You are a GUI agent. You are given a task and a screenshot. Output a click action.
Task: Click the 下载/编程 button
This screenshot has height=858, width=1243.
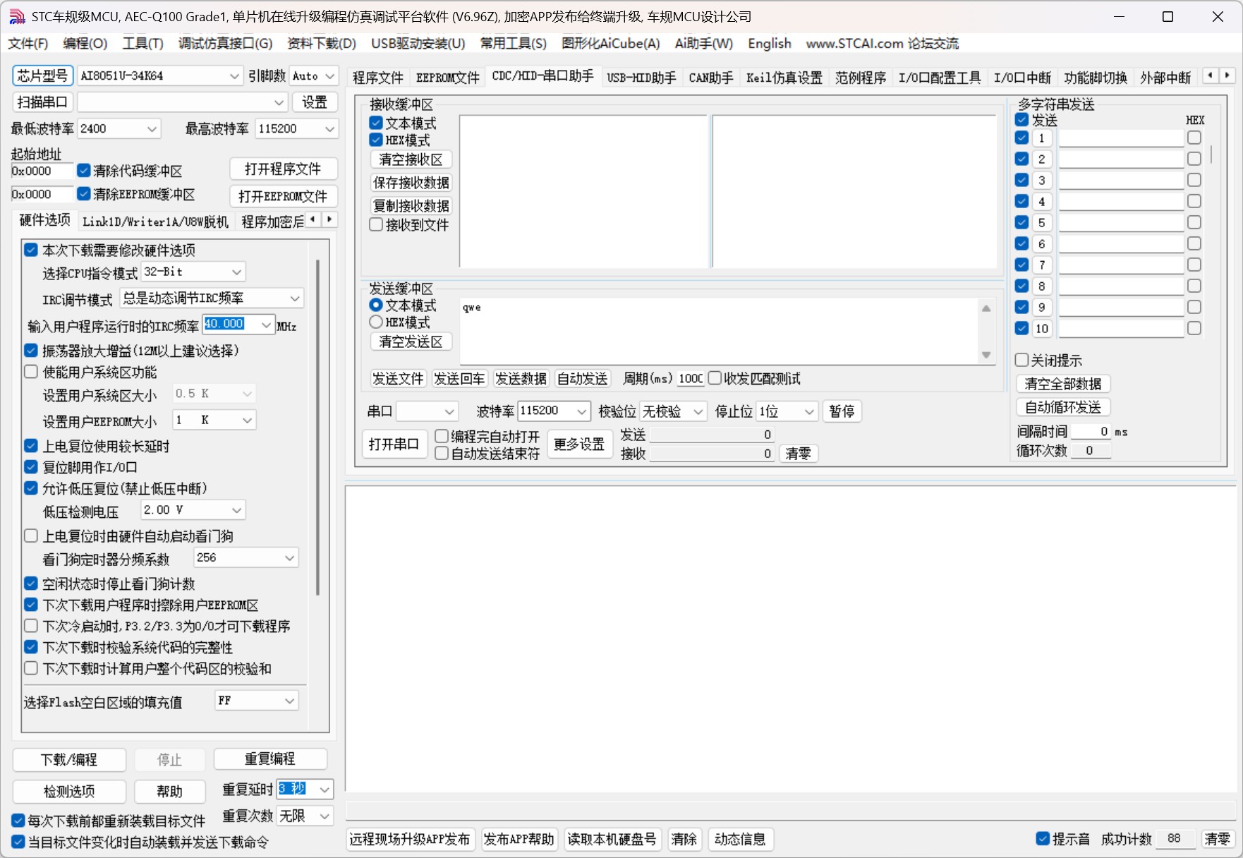point(69,759)
